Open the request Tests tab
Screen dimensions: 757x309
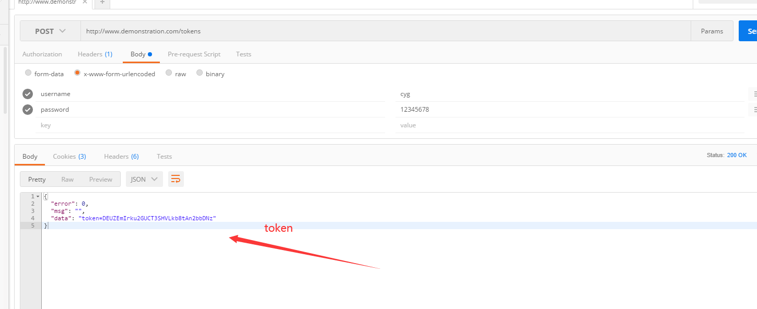[243, 54]
